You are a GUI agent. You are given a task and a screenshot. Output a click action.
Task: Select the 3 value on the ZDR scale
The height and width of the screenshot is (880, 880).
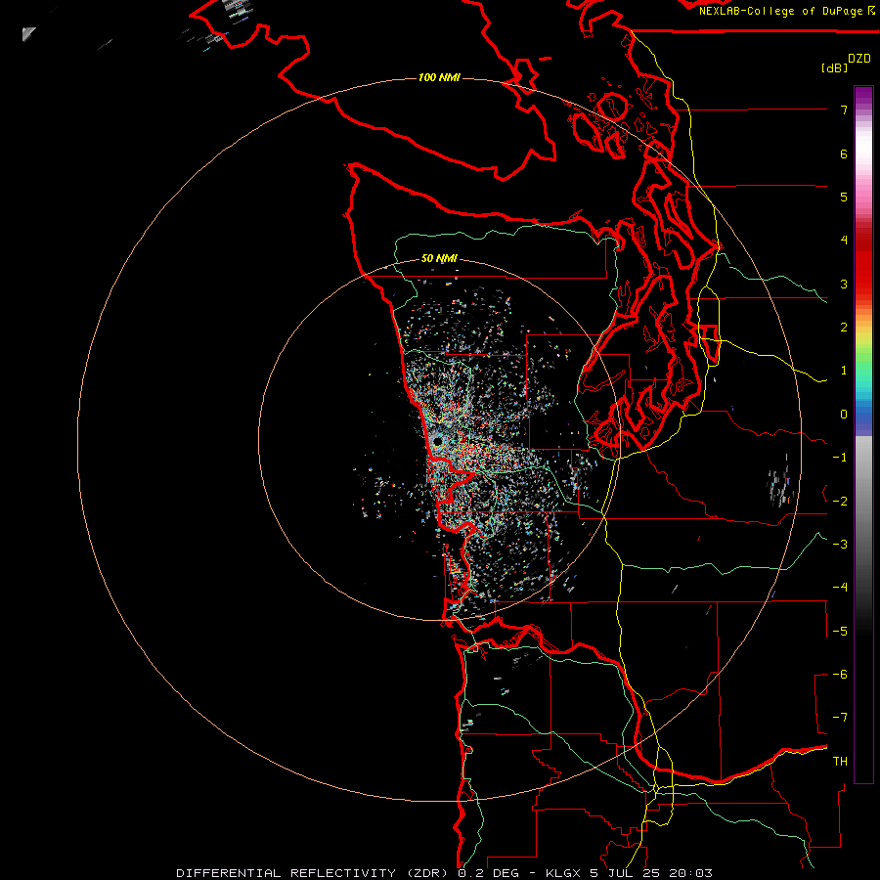click(844, 284)
